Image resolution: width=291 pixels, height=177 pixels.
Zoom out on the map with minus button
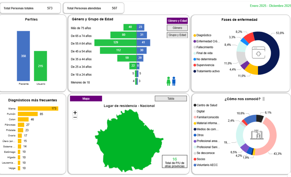click(x=75, y=117)
